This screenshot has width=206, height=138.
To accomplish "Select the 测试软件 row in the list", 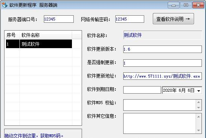I will point(39,44).
